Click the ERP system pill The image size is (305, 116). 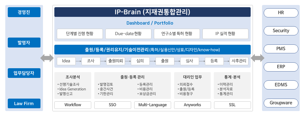coord(281,67)
